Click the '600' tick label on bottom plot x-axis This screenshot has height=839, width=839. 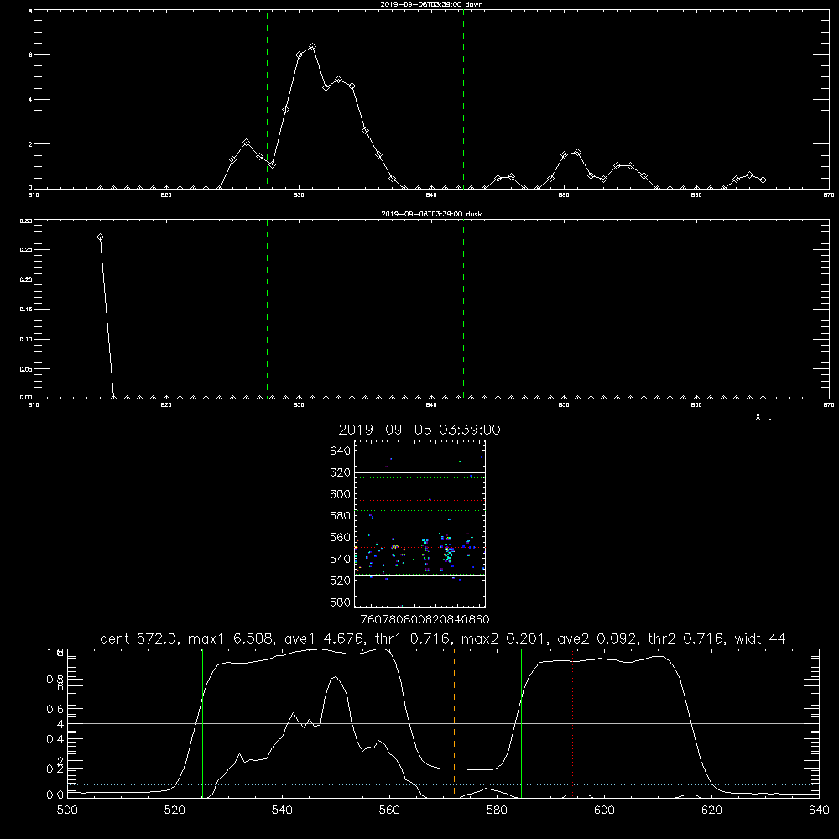605,810
